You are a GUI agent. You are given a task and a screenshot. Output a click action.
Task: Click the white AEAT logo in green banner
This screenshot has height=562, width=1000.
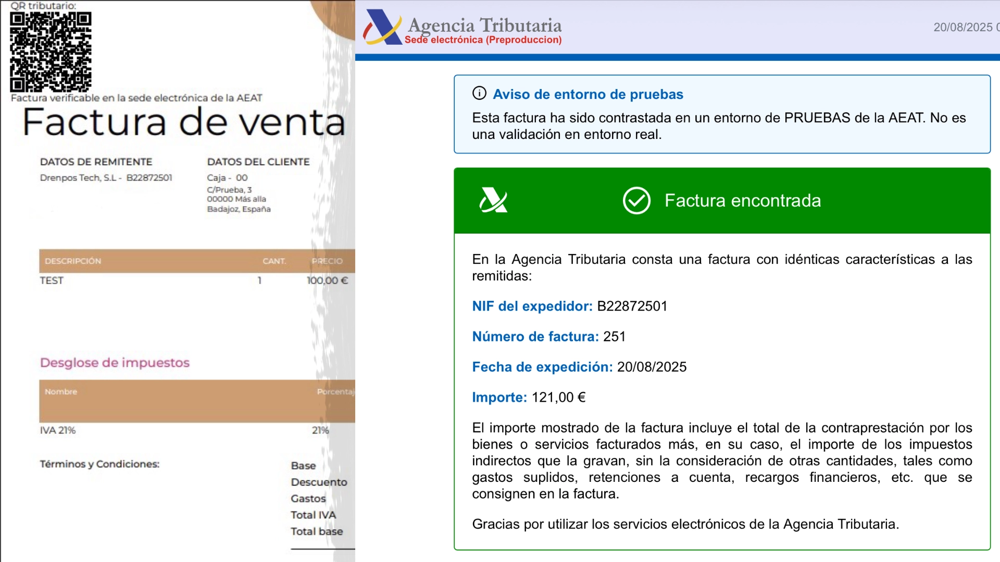pyautogui.click(x=493, y=200)
